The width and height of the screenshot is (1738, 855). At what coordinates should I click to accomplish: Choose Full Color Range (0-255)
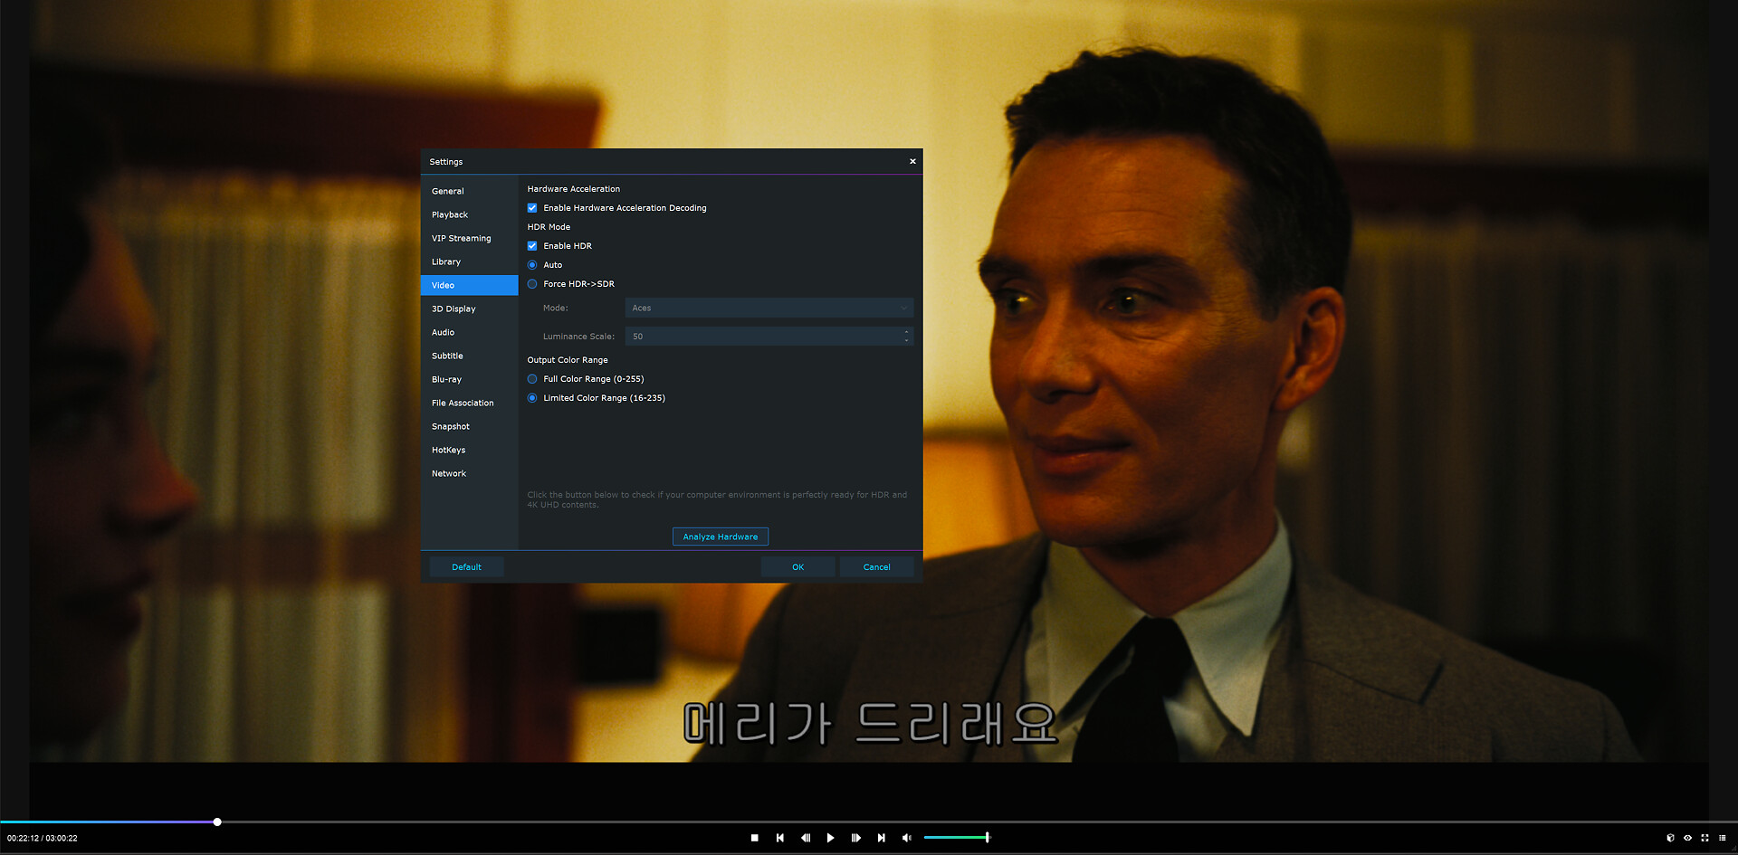click(532, 379)
